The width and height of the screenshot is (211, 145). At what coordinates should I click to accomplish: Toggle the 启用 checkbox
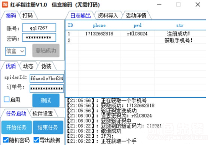click(x=6, y=100)
